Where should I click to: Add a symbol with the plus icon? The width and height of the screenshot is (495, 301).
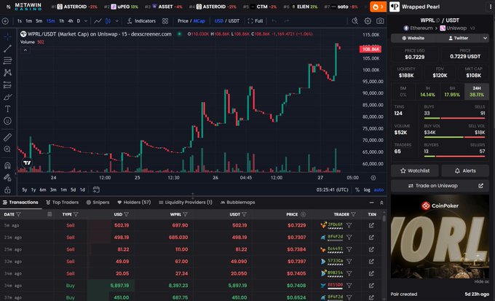coord(5,21)
